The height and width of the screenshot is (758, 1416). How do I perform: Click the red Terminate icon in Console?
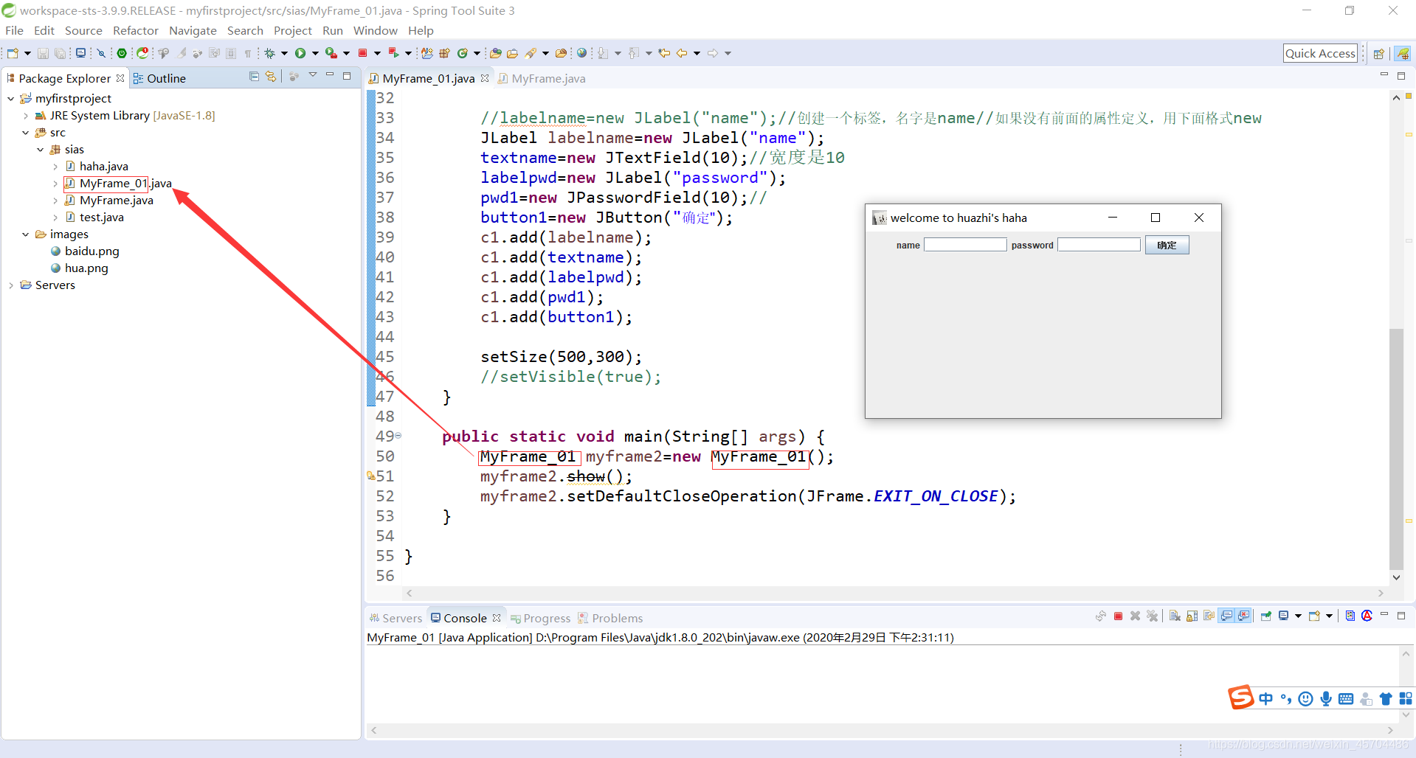point(1118,616)
